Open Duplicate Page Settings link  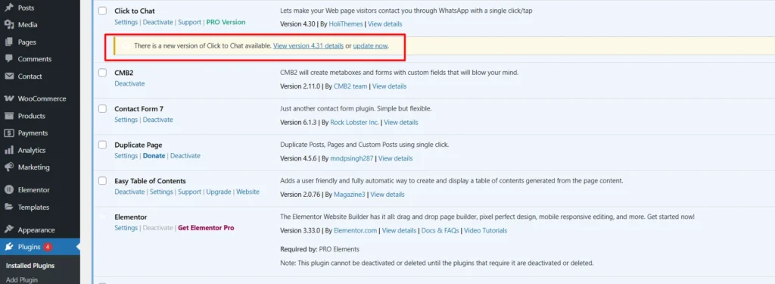click(126, 156)
